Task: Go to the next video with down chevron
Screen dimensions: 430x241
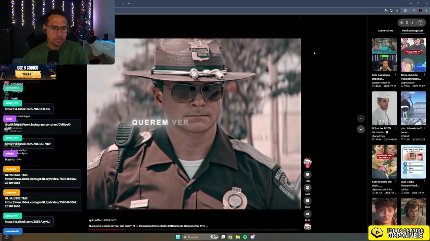Action: pyautogui.click(x=361, y=129)
